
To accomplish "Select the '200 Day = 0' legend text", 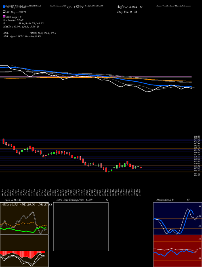I will (14, 17).
